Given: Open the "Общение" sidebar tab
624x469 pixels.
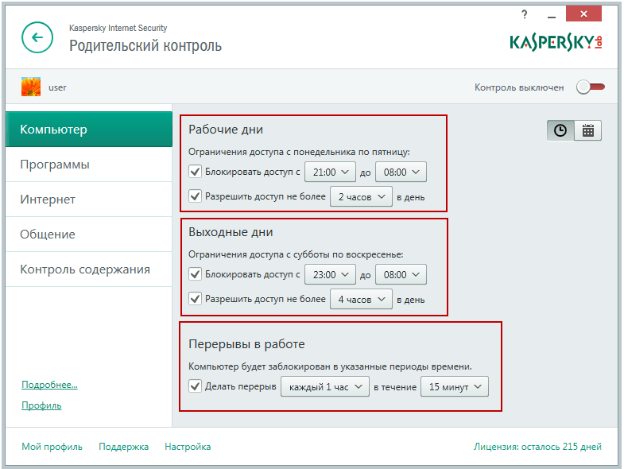Looking at the screenshot, I should click(x=89, y=234).
